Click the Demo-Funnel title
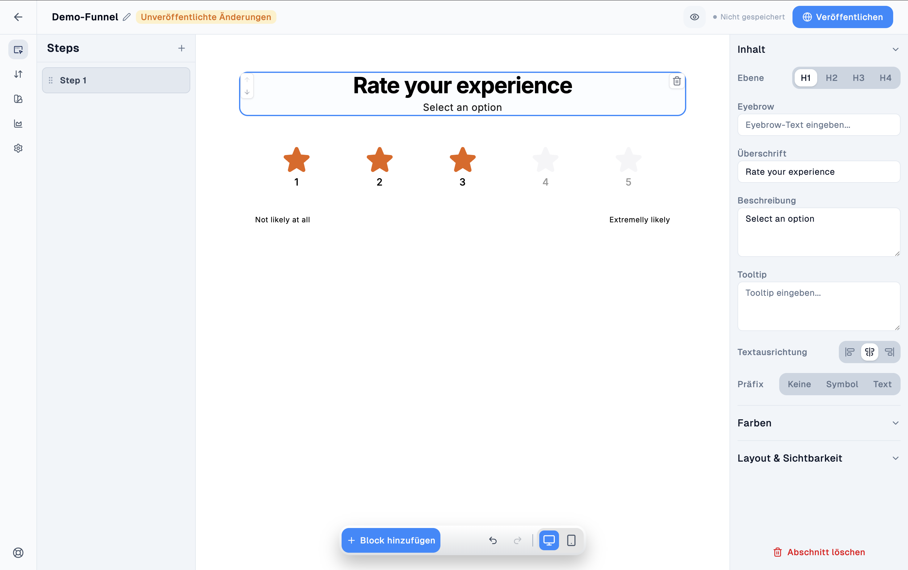Image resolution: width=908 pixels, height=570 pixels. (x=85, y=17)
